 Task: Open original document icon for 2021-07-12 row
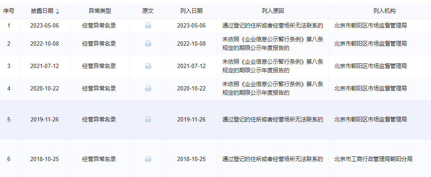click(x=148, y=66)
